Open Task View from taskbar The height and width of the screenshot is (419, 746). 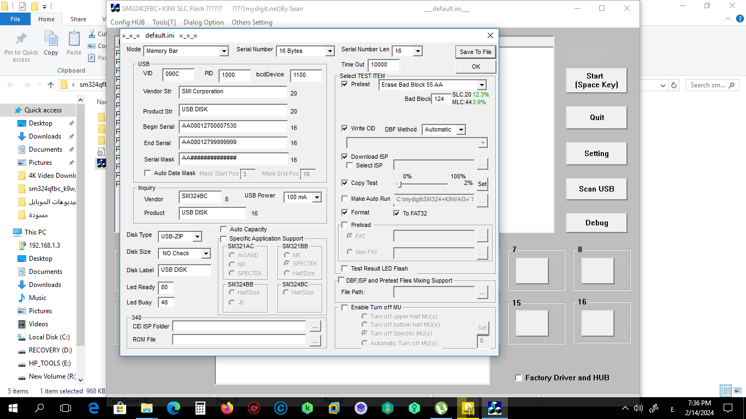66,408
